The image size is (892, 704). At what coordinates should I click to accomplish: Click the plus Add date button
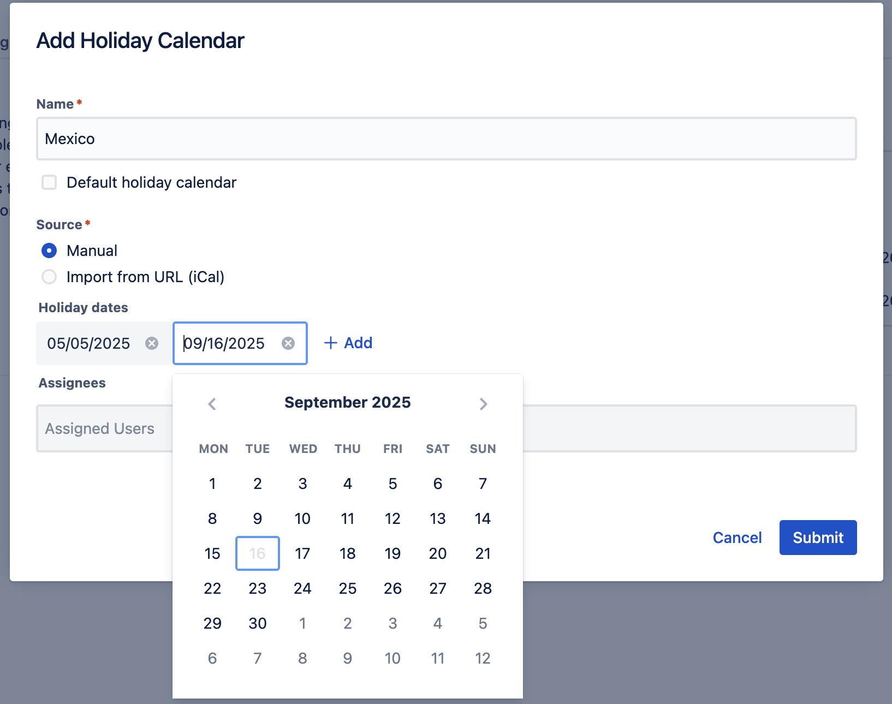pos(348,343)
